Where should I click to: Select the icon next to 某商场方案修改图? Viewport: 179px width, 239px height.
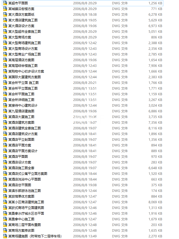5,230
